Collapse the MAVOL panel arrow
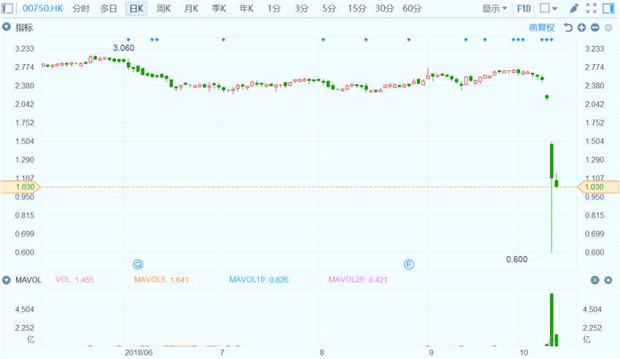 (7, 280)
